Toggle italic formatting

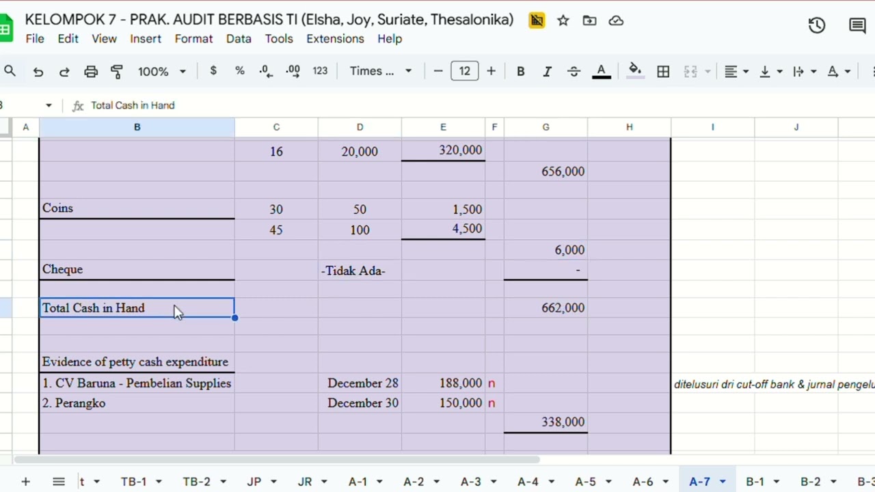tap(547, 71)
